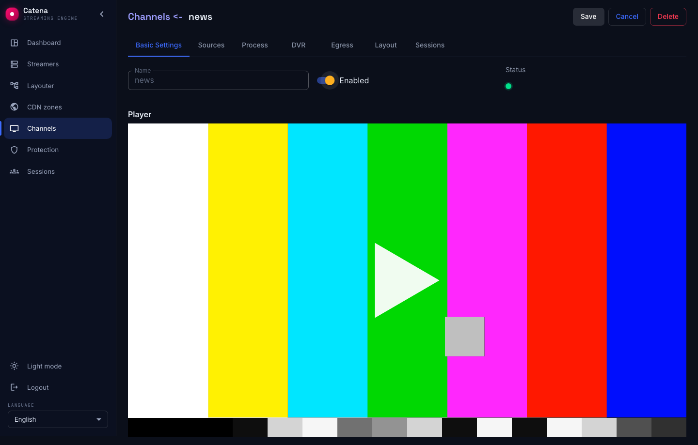Click the CDN zones globe icon

[x=15, y=107]
